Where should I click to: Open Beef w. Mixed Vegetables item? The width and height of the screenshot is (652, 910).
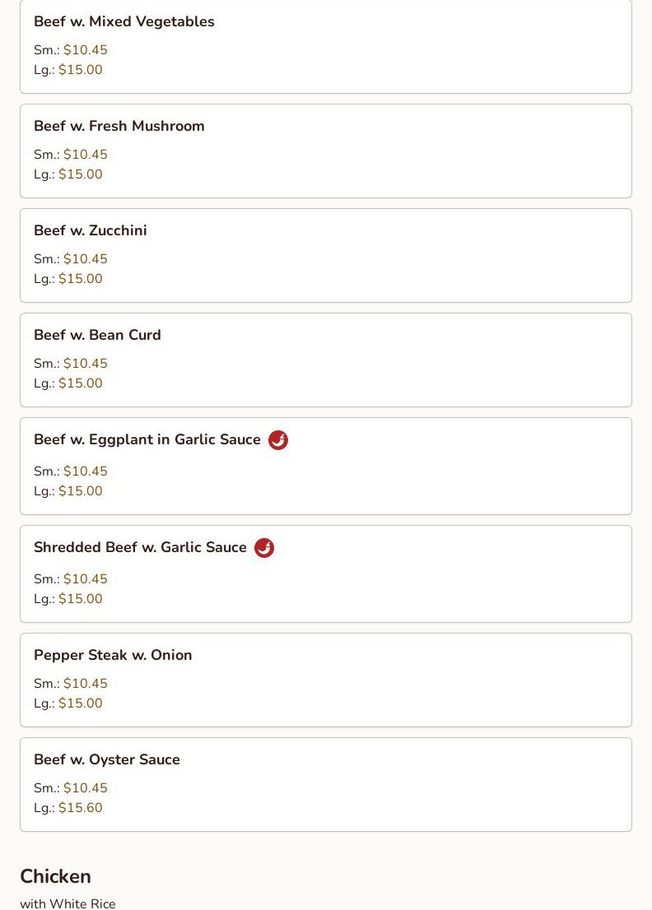pos(326,46)
